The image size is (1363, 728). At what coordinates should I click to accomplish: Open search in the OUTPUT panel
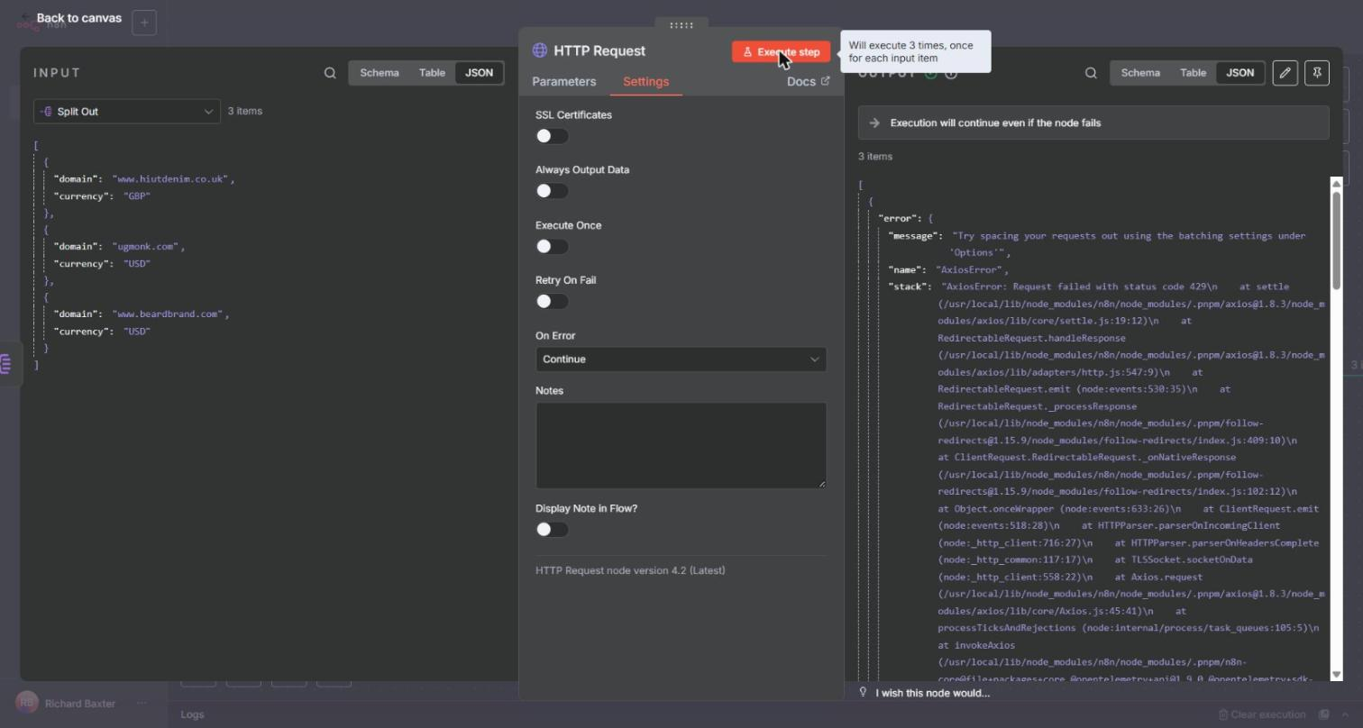click(1091, 73)
